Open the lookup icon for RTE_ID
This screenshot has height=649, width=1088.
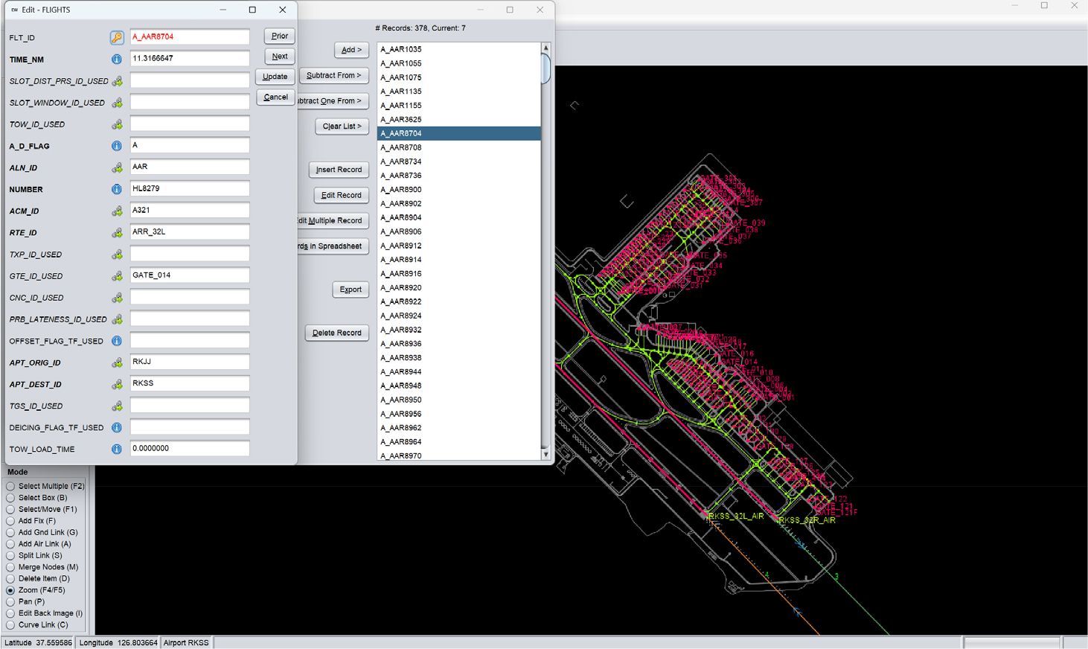[117, 233]
